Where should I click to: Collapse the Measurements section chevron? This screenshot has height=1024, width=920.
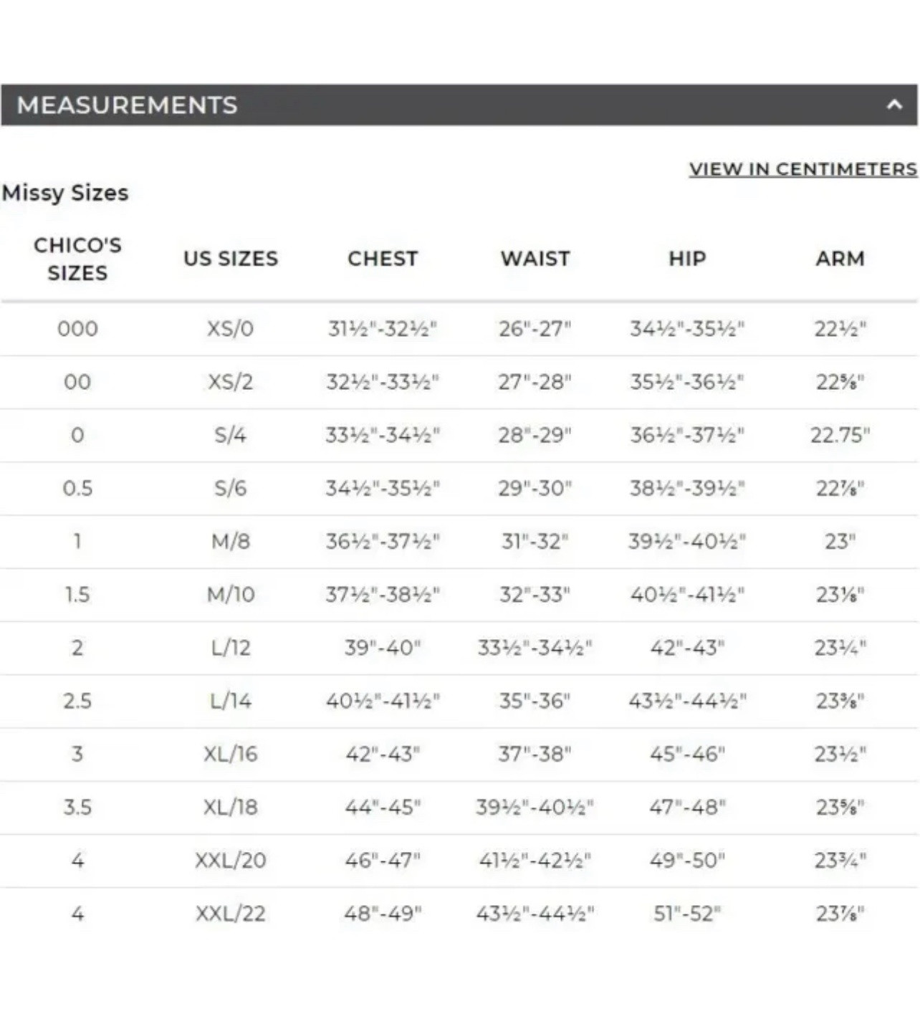click(893, 105)
